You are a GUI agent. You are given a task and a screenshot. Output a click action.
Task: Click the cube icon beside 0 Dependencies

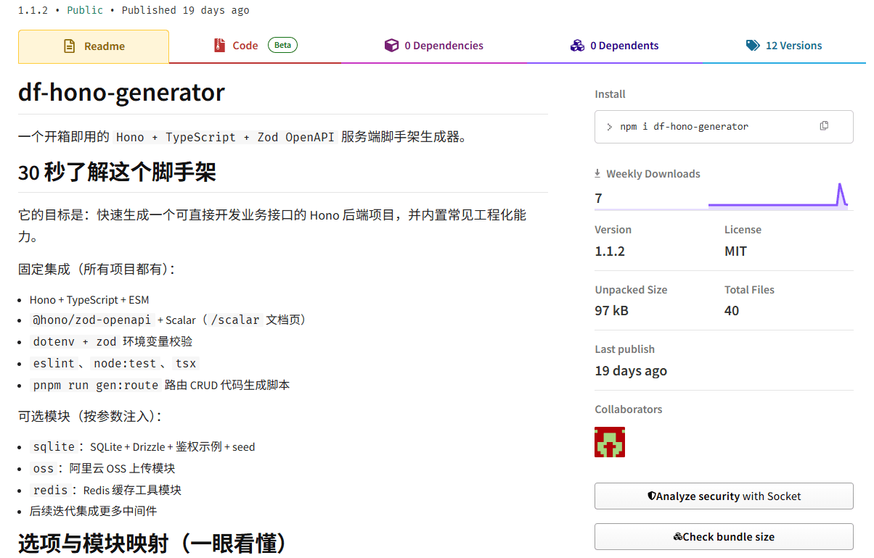point(392,45)
